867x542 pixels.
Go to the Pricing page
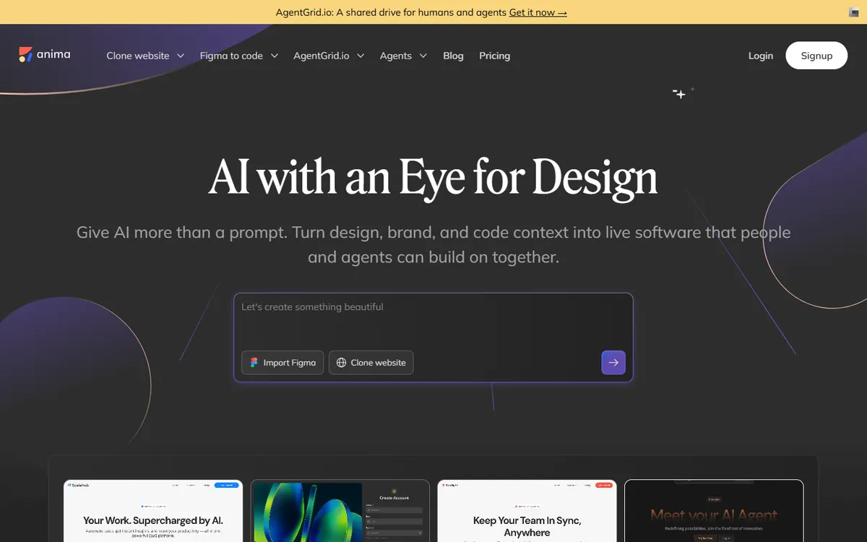point(494,56)
